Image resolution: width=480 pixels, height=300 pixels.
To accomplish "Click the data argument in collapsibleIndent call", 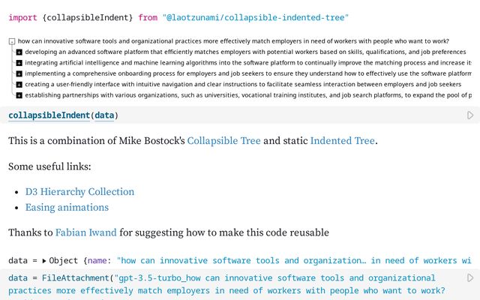I will pos(104,115).
